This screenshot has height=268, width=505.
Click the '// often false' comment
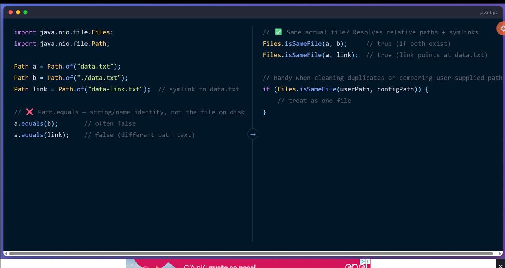(x=110, y=123)
